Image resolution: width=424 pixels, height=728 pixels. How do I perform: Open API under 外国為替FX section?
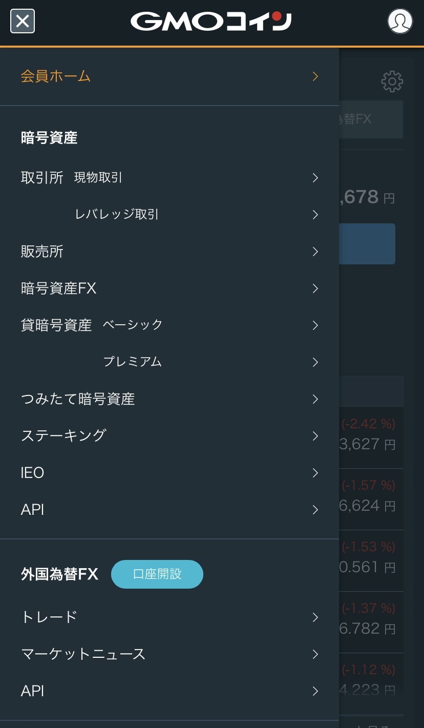click(x=33, y=691)
